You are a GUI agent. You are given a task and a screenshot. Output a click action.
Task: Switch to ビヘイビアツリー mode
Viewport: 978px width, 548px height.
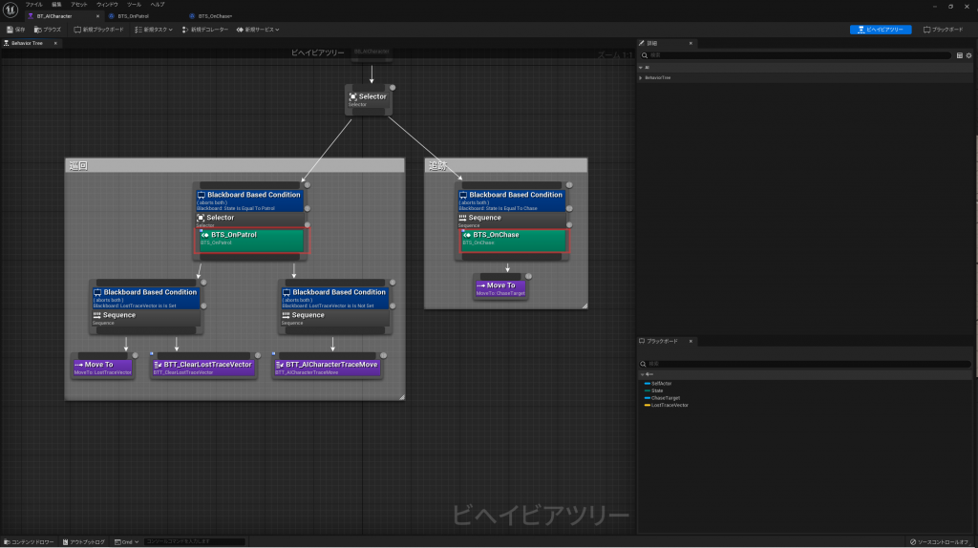pos(880,30)
